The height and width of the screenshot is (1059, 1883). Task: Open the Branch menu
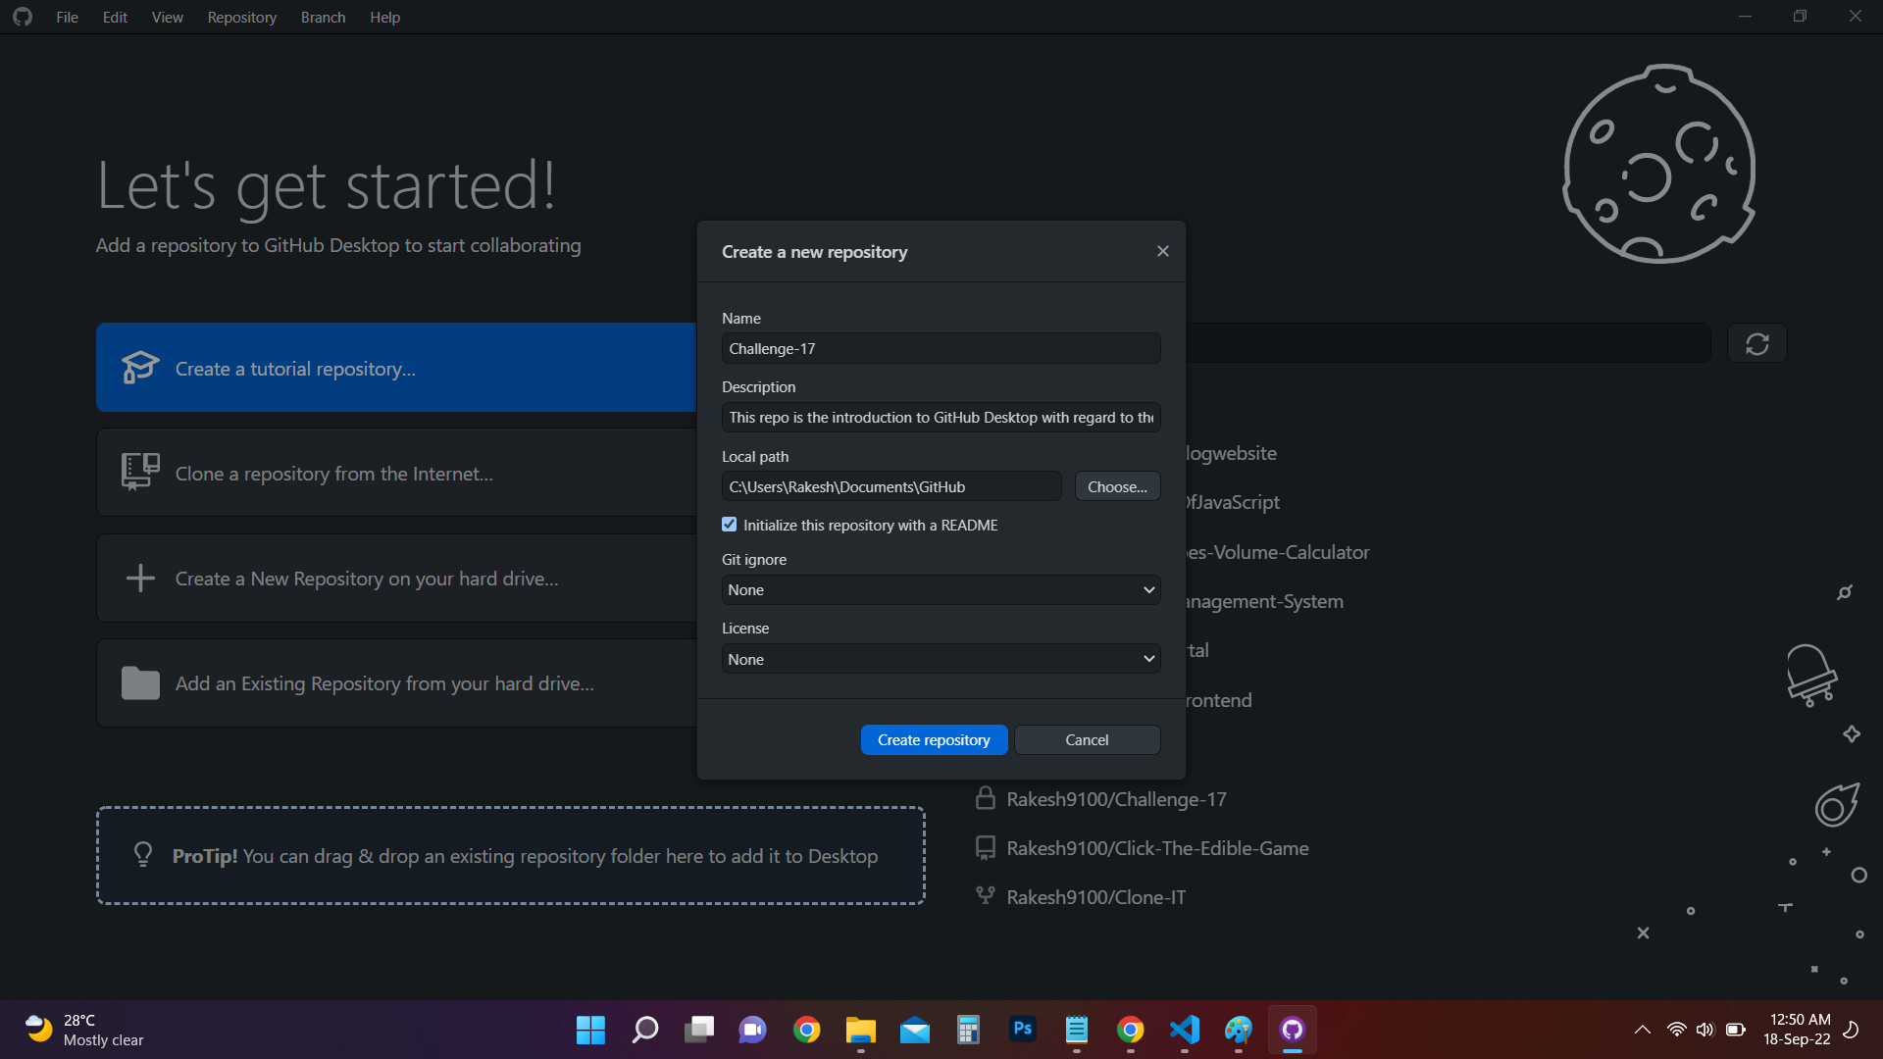click(323, 17)
